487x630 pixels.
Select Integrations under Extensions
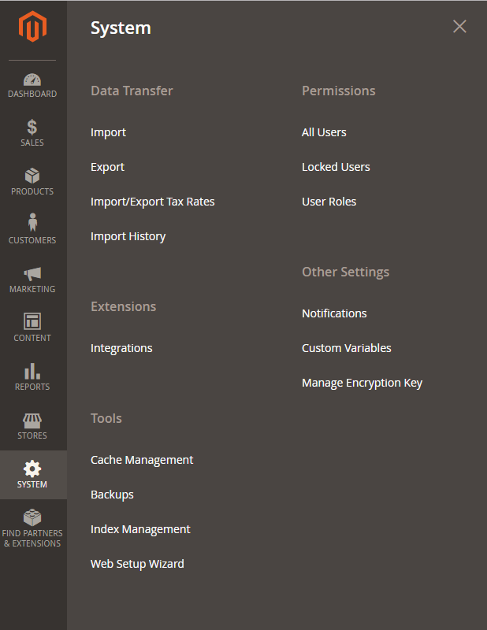[x=121, y=348]
